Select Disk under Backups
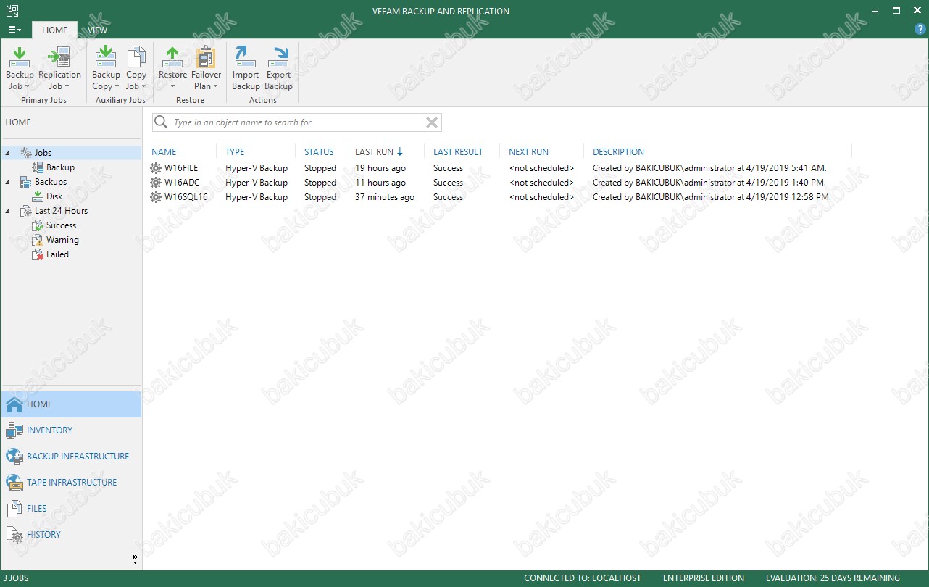 click(54, 196)
